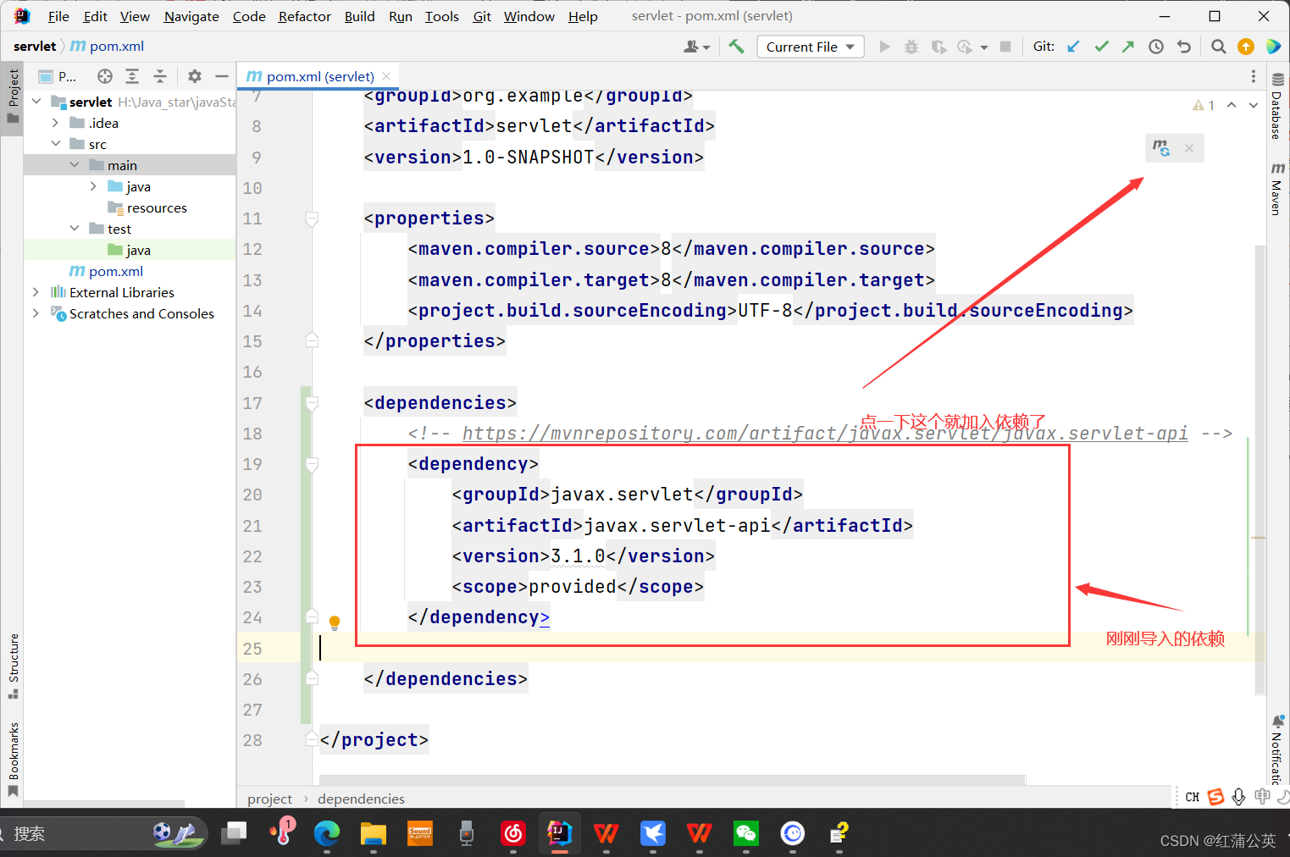The width and height of the screenshot is (1290, 857).
Task: Click the Git Update Project arrow
Action: 1073,47
